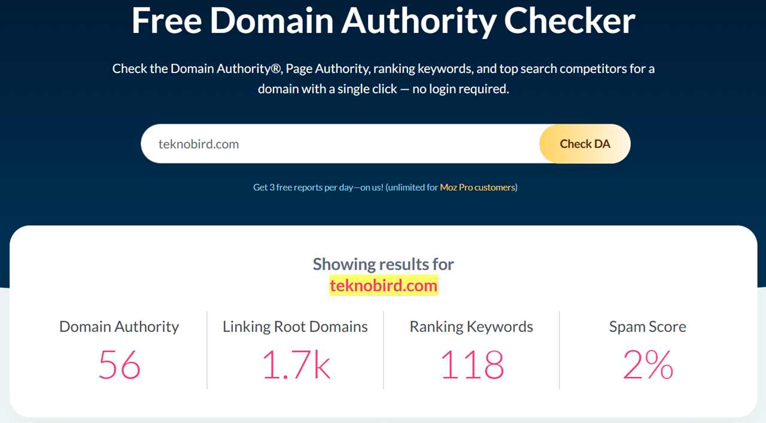Select the 2% spam score value
Image resolution: width=766 pixels, height=423 pixels.
[648, 364]
